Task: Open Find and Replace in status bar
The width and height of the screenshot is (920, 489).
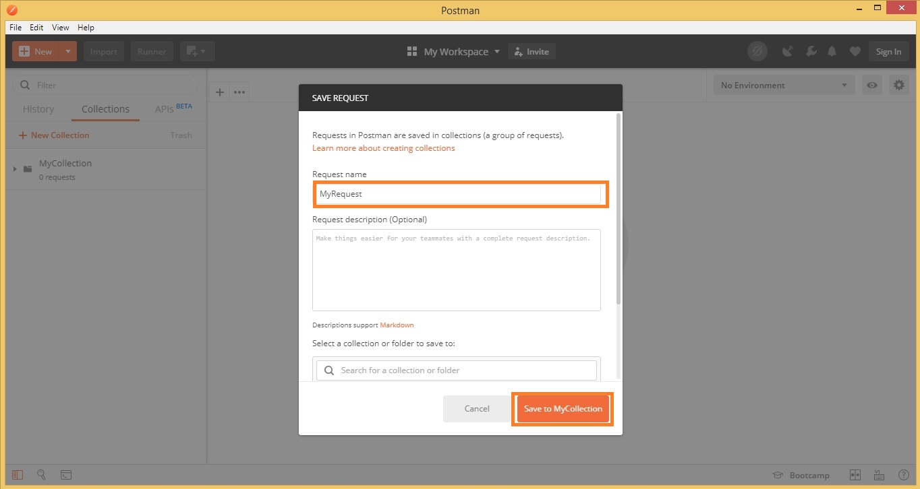Action: (x=41, y=475)
